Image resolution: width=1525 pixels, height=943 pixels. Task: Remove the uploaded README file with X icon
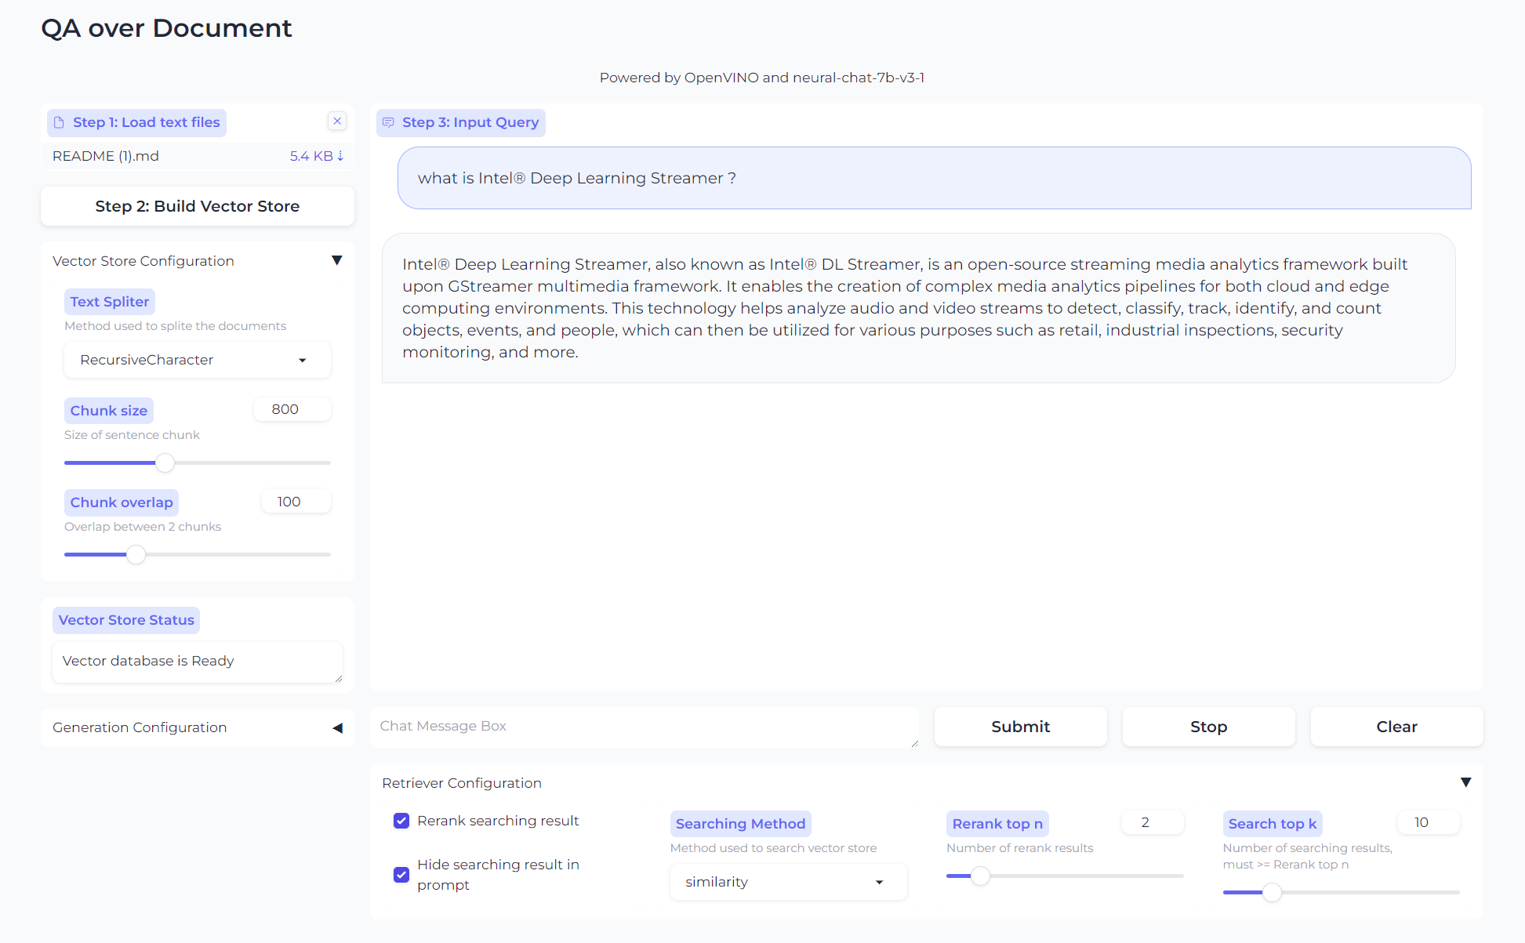(337, 121)
